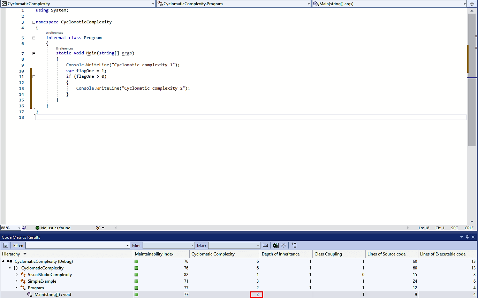478x298 pixels.
Task: Collapse the if block on line 11
Action: (34, 77)
